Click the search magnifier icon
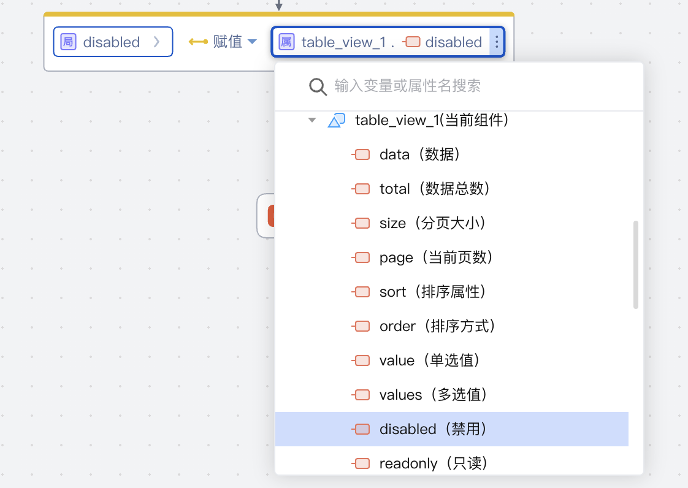This screenshot has height=488, width=688. pos(318,86)
